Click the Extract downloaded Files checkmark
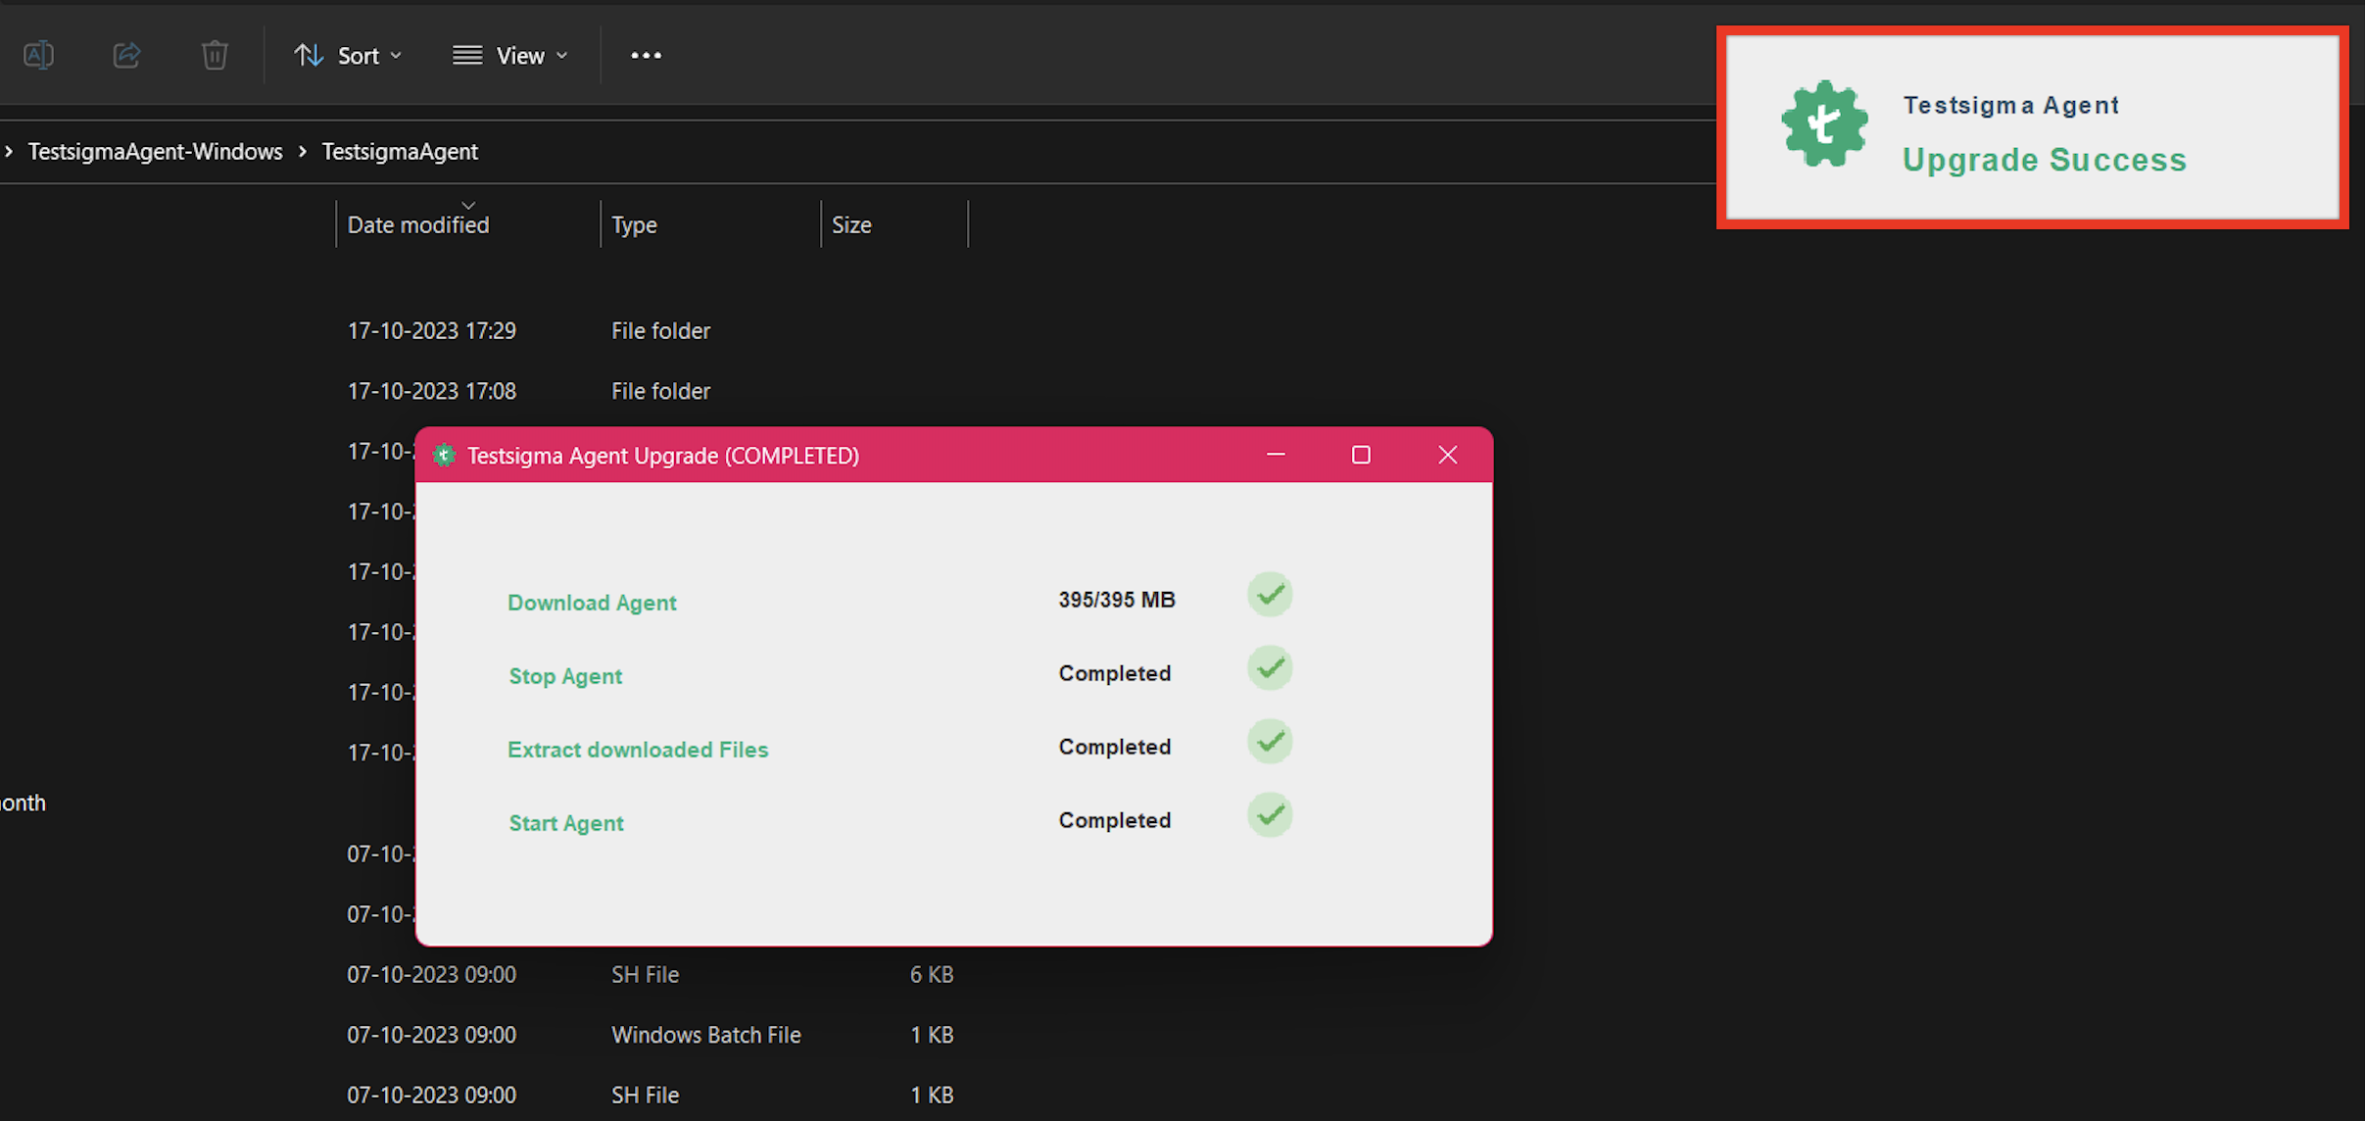 click(1270, 742)
